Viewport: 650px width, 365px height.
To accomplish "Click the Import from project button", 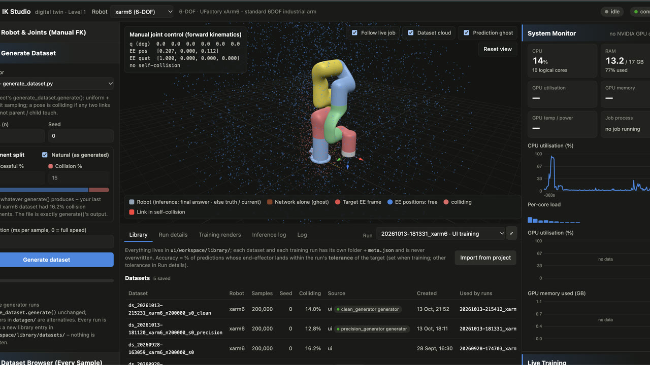I will click(x=485, y=258).
